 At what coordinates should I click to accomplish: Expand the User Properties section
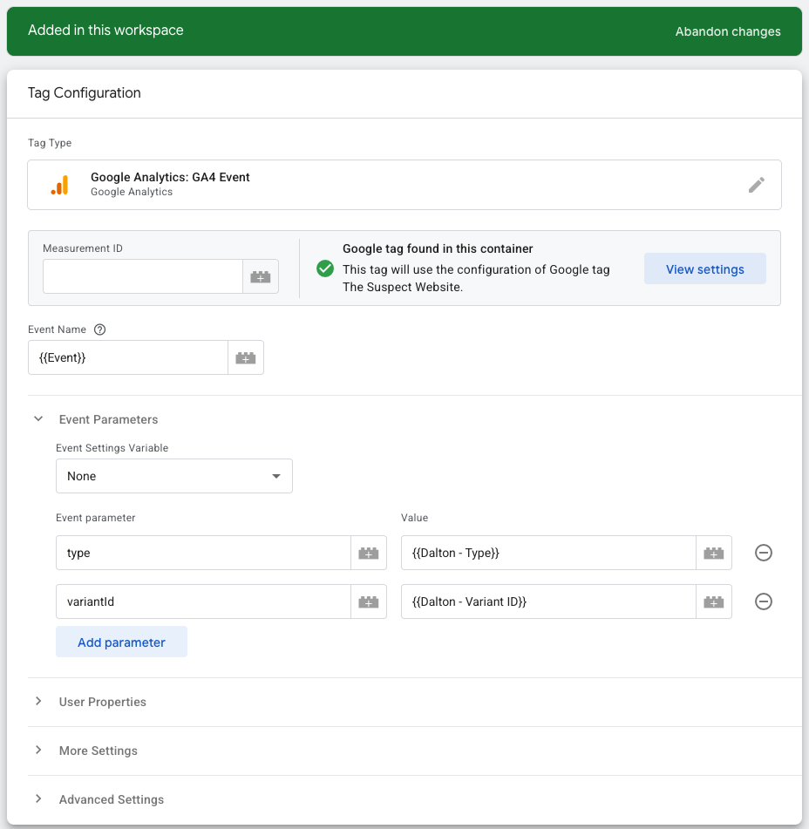38,701
